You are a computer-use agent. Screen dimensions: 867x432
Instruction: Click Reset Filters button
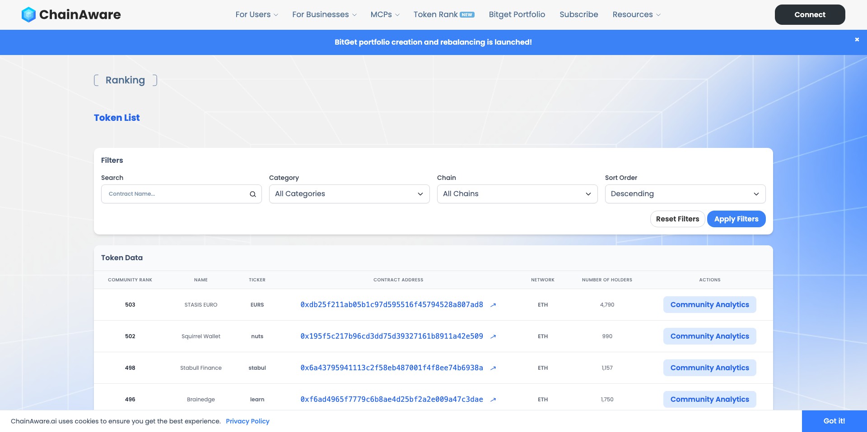click(x=677, y=219)
